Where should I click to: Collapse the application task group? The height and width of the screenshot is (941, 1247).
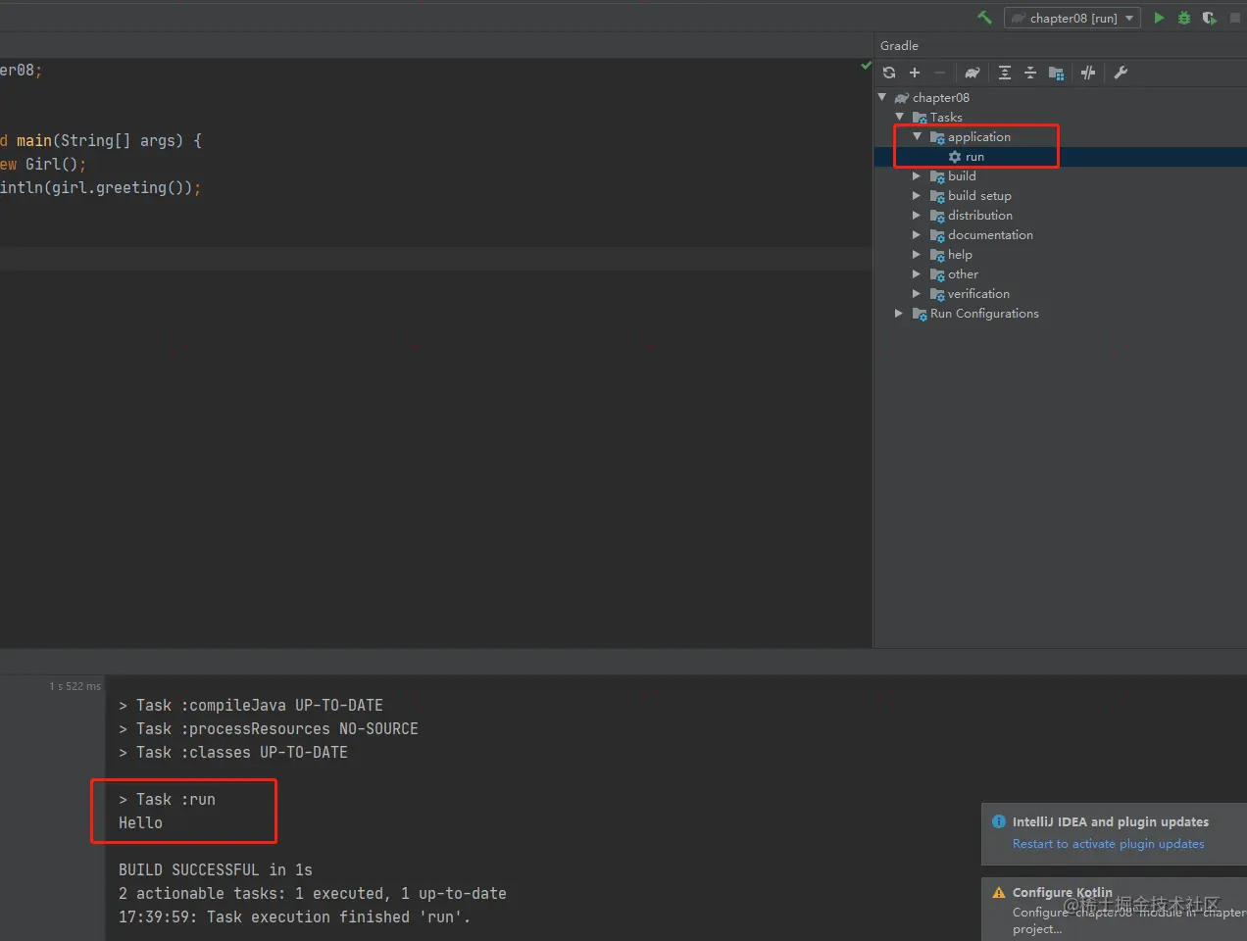(918, 136)
